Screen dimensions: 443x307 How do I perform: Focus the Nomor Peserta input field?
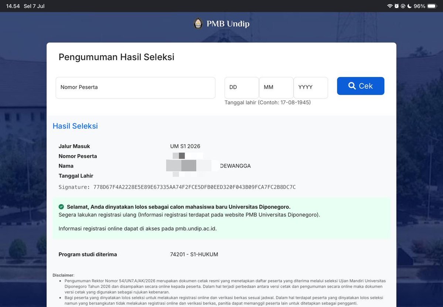pyautogui.click(x=136, y=88)
